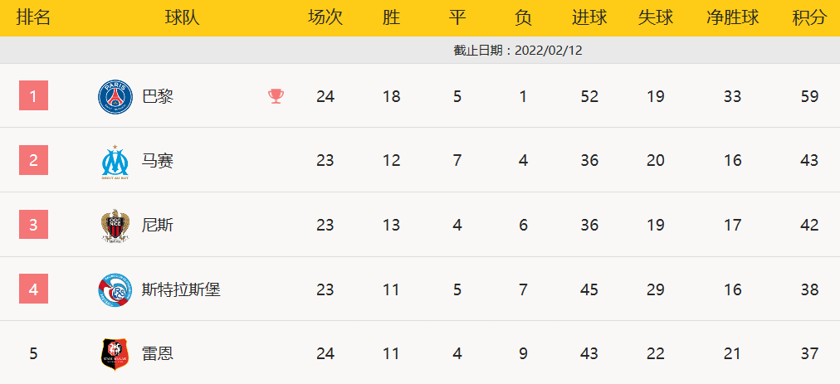This screenshot has width=840, height=384.
Task: Click the Nice club crest
Action: [x=115, y=226]
